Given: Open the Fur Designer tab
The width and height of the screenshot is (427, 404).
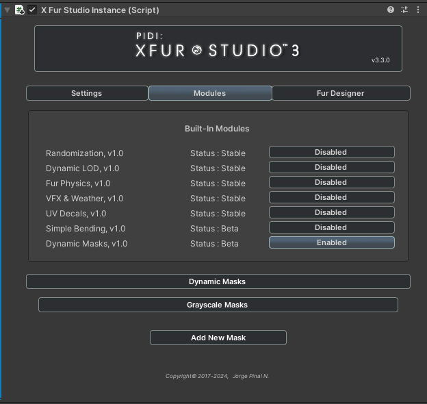Looking at the screenshot, I should pos(341,93).
